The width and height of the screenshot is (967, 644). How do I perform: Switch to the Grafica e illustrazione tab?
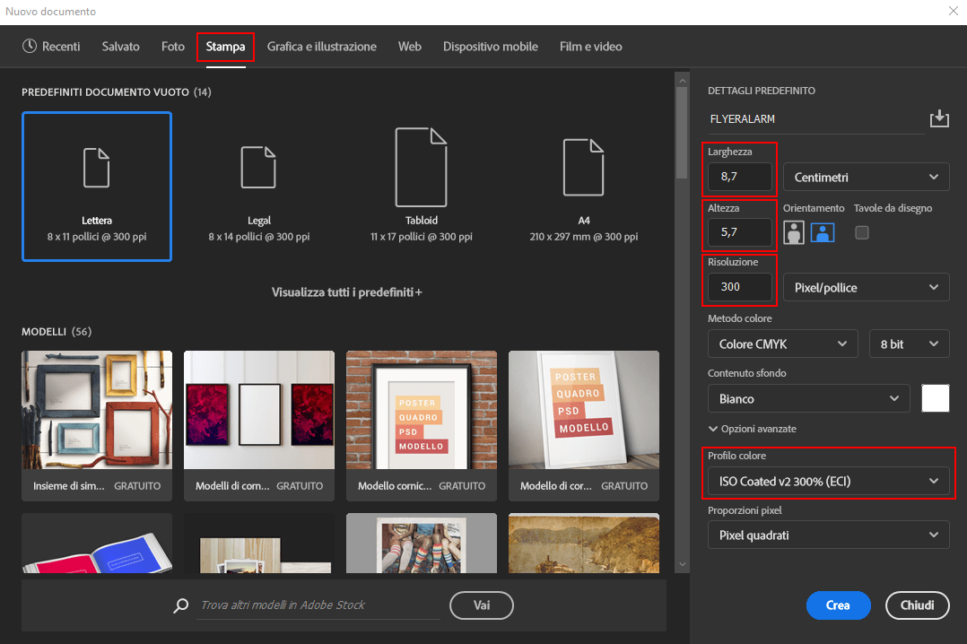coord(321,47)
